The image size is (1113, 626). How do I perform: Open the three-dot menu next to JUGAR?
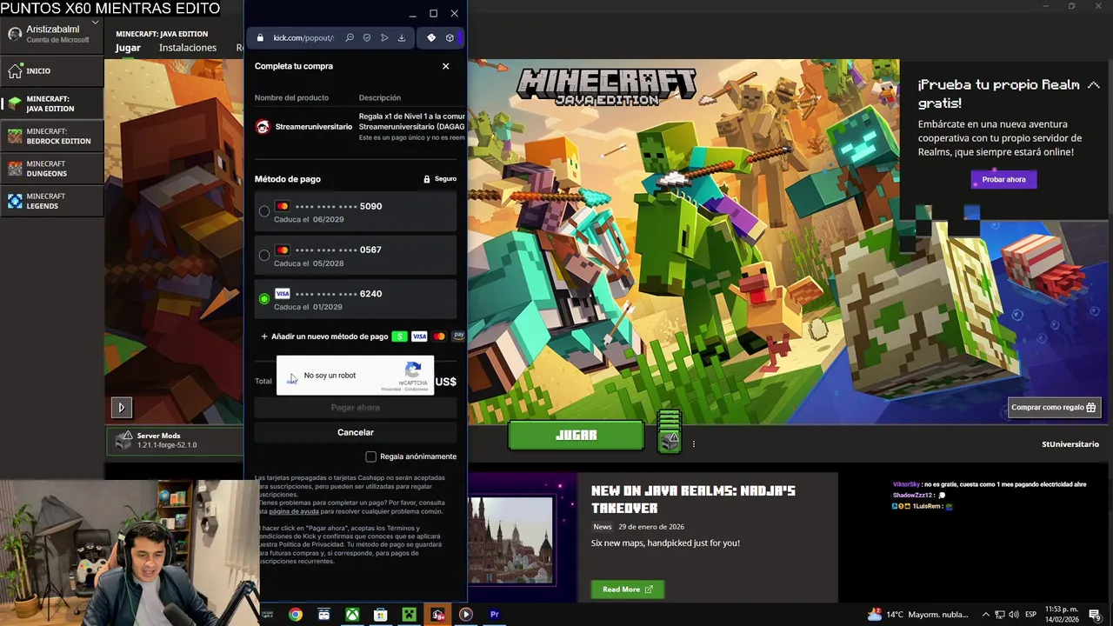pyautogui.click(x=693, y=444)
